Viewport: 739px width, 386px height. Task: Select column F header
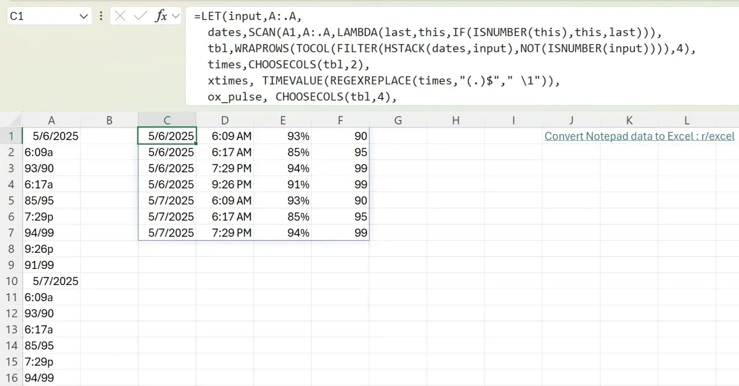(x=340, y=121)
